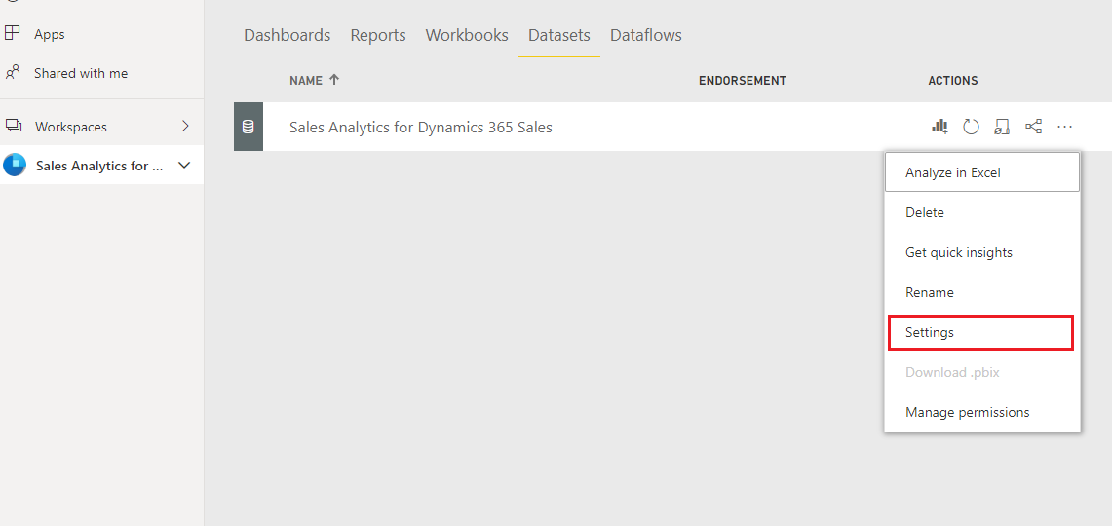This screenshot has width=1112, height=526.
Task: Click the Shared with me people icon
Action: [13, 72]
